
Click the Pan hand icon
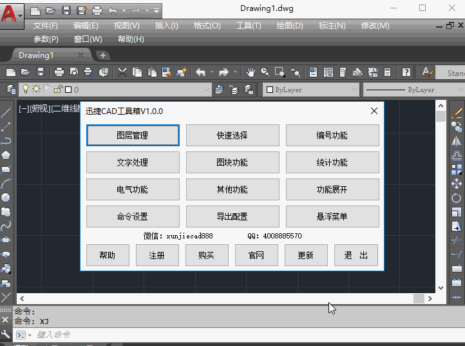tap(250, 72)
